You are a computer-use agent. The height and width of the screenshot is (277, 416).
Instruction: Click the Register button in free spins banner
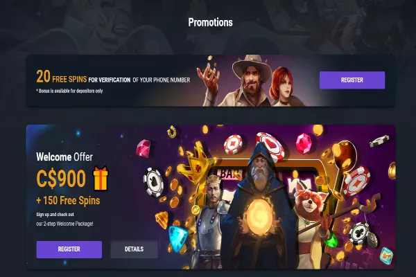(352, 80)
